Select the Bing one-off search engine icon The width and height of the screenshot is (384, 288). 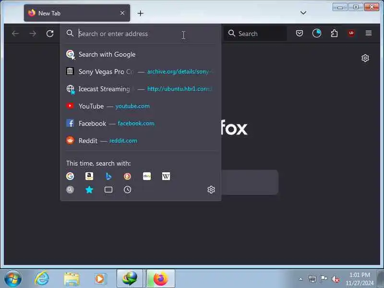pyautogui.click(x=108, y=176)
